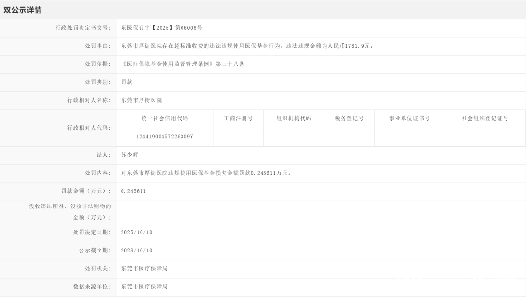
Task: Click the 处罚事由 description text
Action: [x=247, y=46]
